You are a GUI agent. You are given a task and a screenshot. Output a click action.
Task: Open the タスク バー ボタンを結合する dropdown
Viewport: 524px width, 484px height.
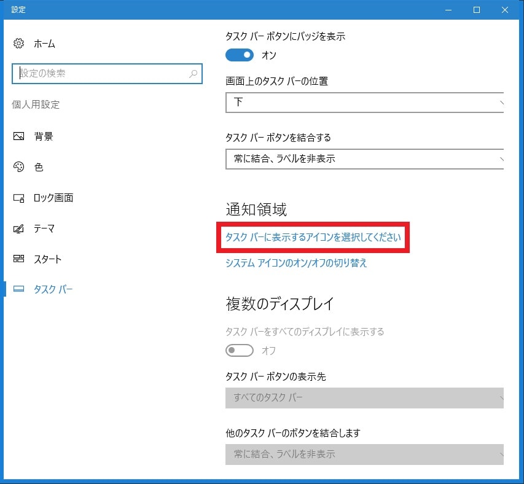tap(365, 159)
